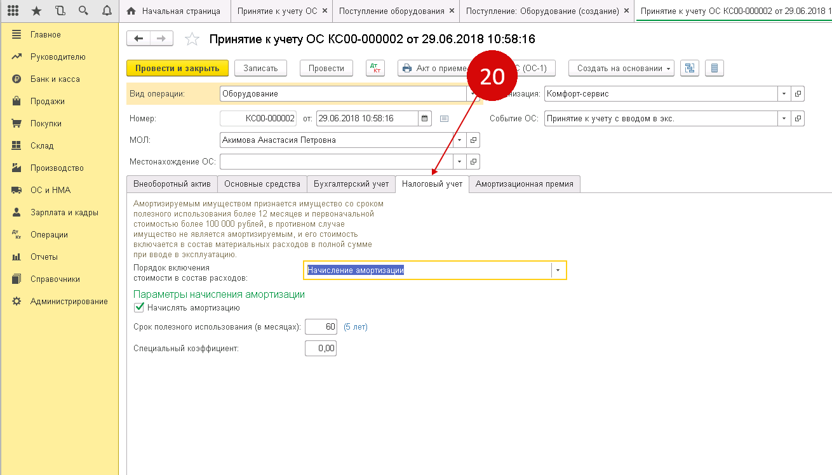Screen dimensions: 832x475
Task: Open the history icon in top panel
Action: pos(60,11)
